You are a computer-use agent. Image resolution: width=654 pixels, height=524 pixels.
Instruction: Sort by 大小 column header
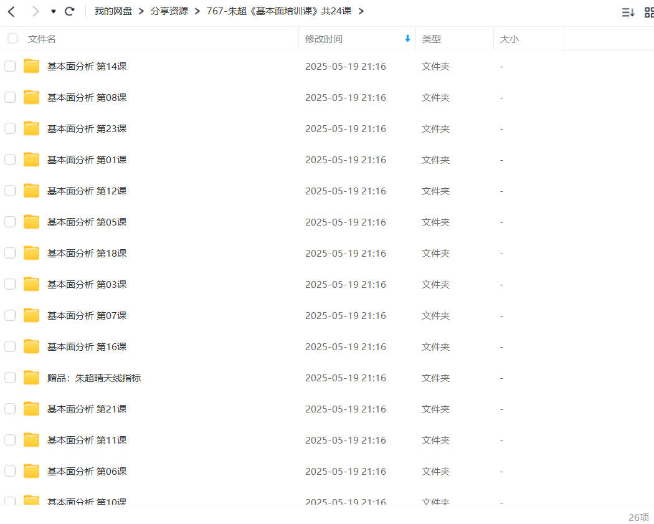(x=509, y=39)
